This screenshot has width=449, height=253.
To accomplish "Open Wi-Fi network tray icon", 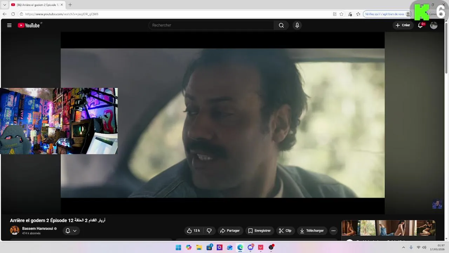I will tap(418, 247).
